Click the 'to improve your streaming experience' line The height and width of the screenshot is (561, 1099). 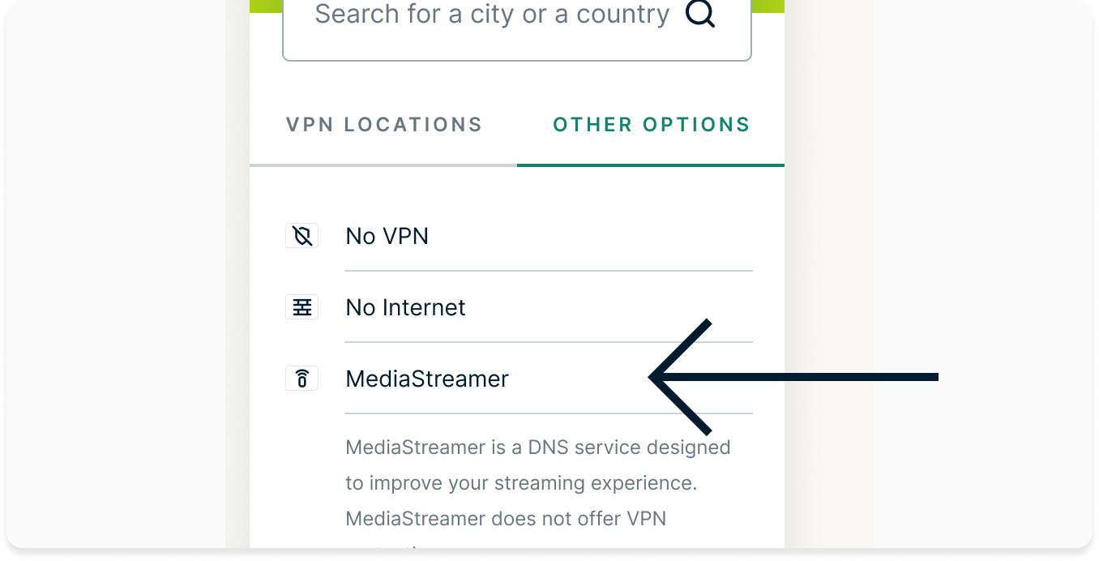[521, 483]
